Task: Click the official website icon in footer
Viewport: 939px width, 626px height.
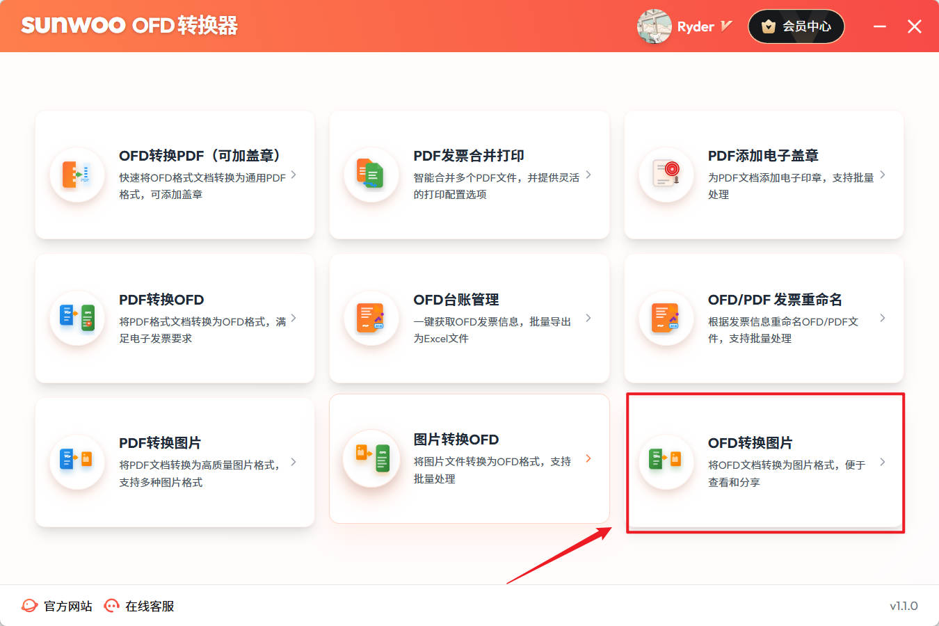Action: pyautogui.click(x=29, y=606)
